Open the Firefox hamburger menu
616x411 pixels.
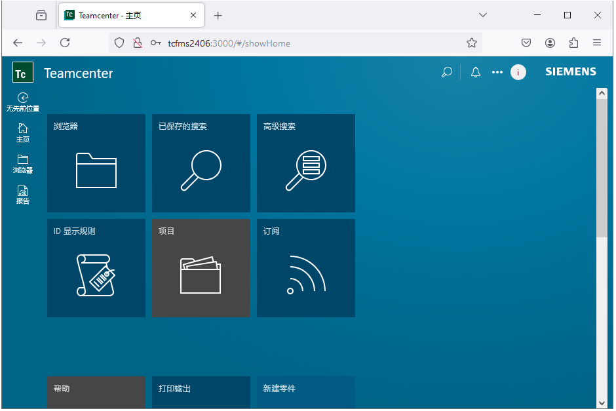[x=597, y=43]
